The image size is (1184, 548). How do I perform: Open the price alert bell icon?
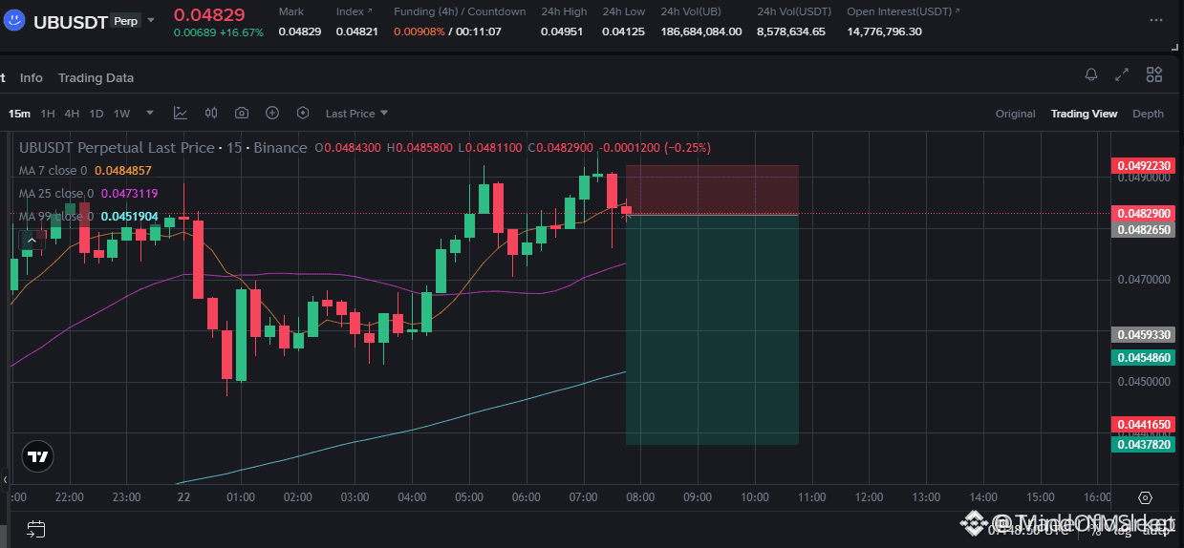(1091, 74)
